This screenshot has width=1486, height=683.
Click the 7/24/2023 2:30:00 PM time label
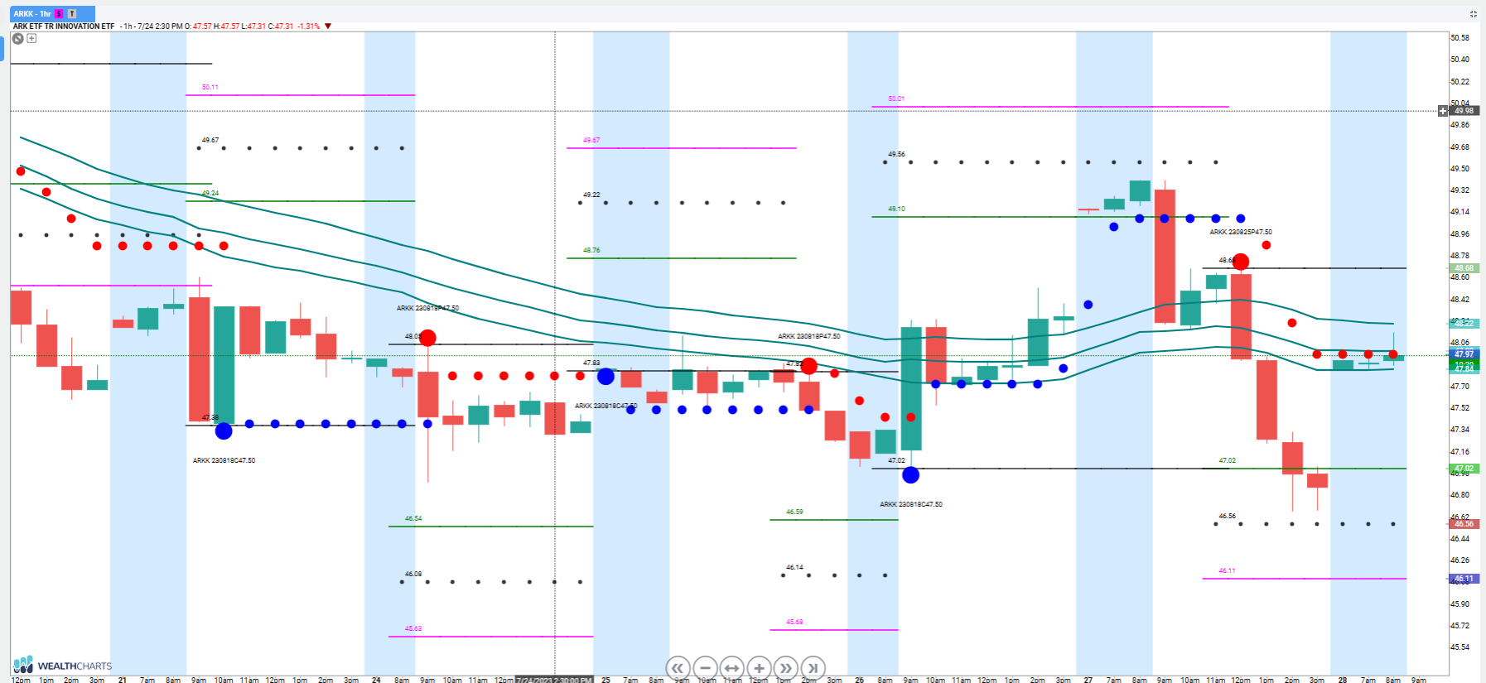(x=554, y=680)
